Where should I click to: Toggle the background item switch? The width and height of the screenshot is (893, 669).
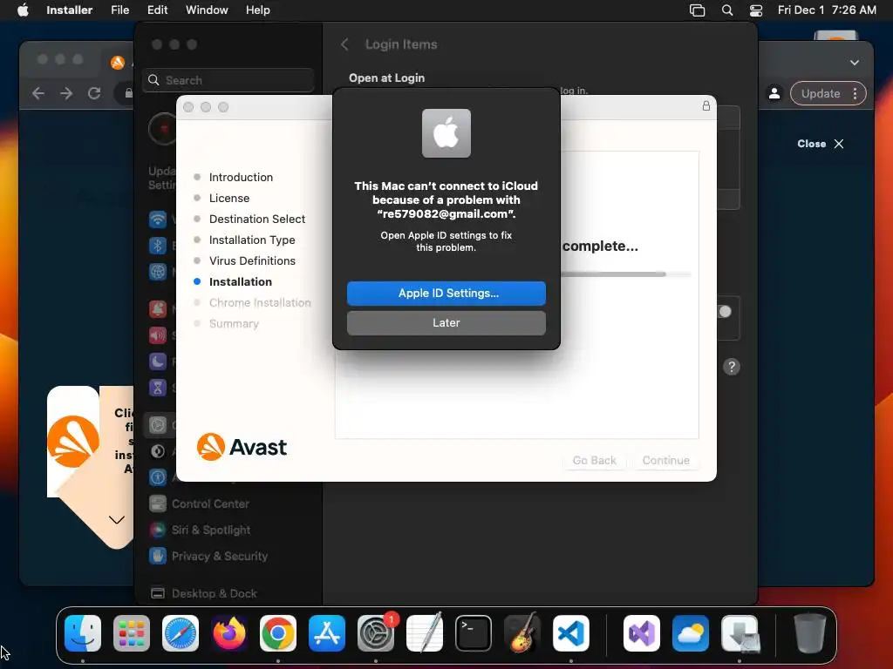coord(724,312)
